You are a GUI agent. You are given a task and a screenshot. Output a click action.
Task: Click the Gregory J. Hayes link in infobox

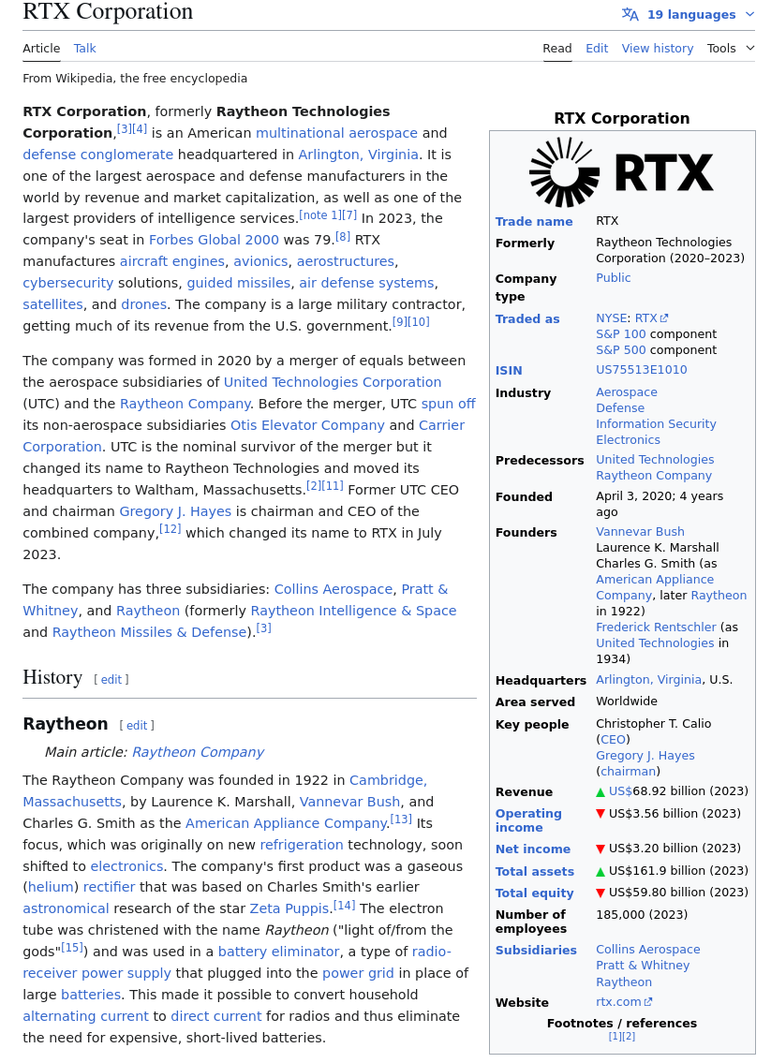[645, 755]
